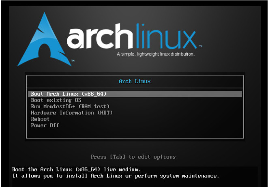Choose the Power Off entry
The width and height of the screenshot is (268, 187).
tap(45, 125)
